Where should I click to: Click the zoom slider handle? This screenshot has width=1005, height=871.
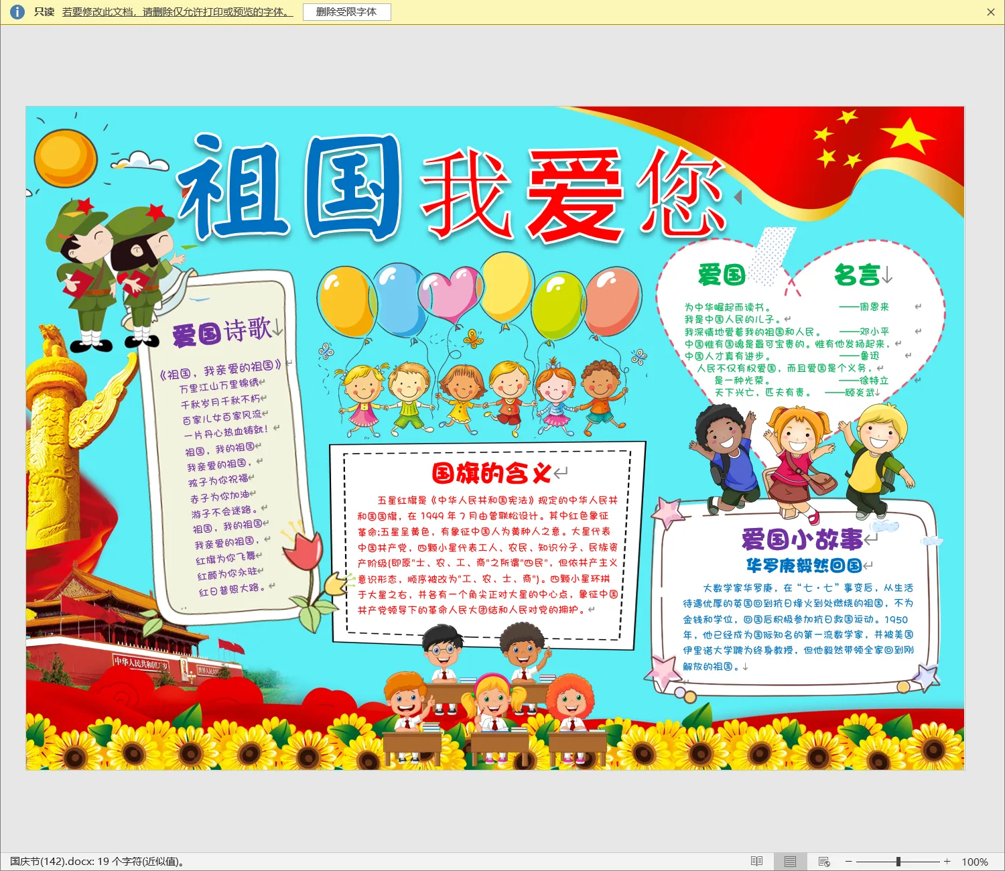898,861
